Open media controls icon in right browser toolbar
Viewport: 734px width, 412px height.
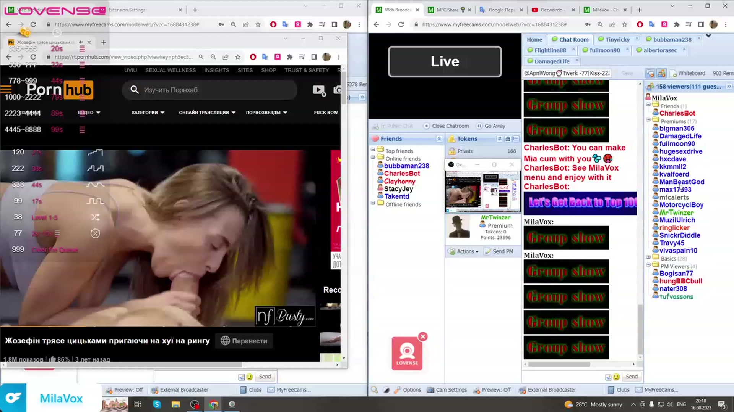coord(689,24)
